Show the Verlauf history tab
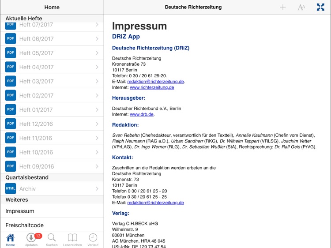 (93, 240)
